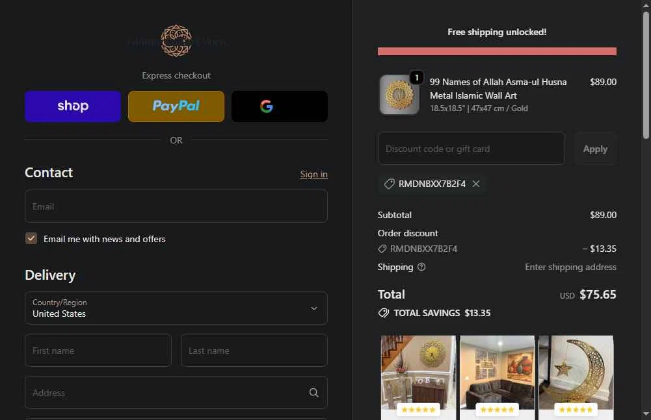
Task: Click the free shipping progress bar
Action: pos(497,51)
